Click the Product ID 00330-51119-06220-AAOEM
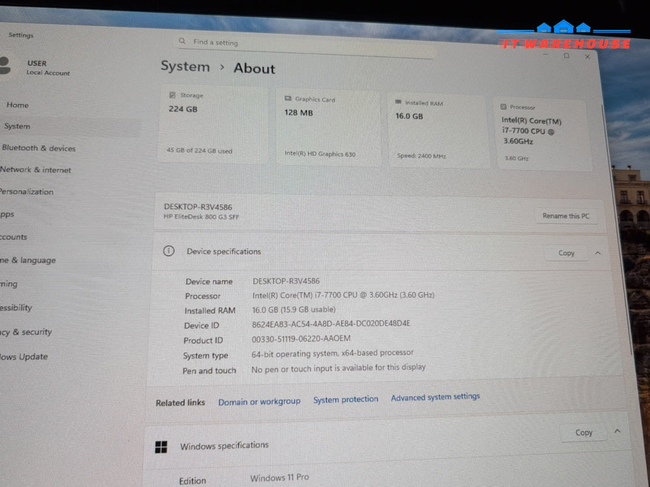The image size is (650, 487). pyautogui.click(x=301, y=338)
